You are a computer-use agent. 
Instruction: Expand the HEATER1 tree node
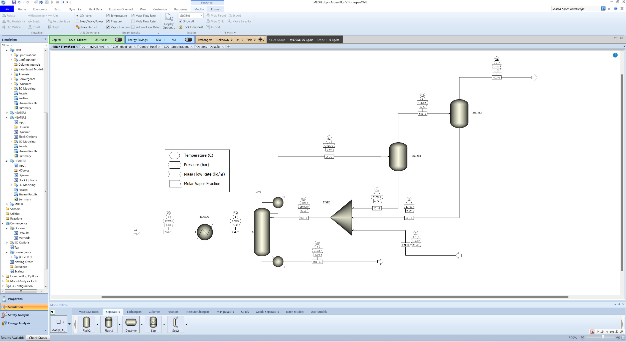point(7,113)
